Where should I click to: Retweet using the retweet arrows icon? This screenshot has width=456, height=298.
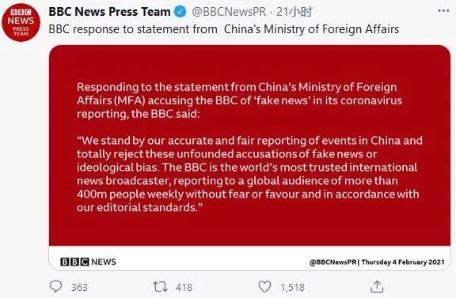[x=160, y=287]
